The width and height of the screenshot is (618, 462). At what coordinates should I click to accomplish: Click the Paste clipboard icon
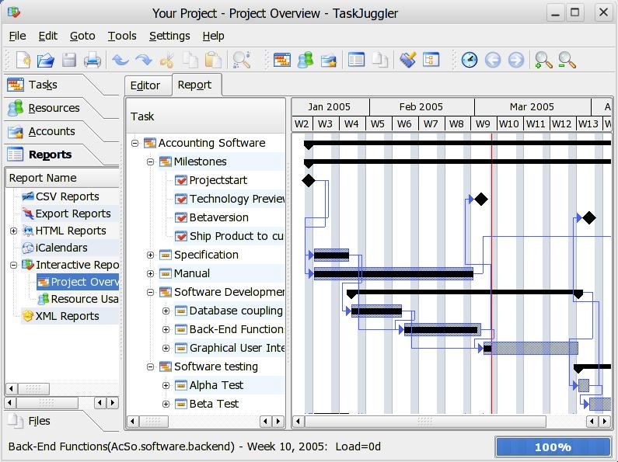[213, 61]
